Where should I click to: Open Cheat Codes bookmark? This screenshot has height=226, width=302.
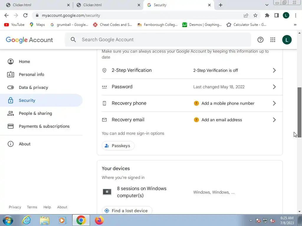click(112, 25)
